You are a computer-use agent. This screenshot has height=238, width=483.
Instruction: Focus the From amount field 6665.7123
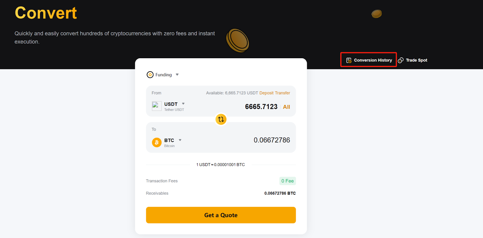[261, 107]
